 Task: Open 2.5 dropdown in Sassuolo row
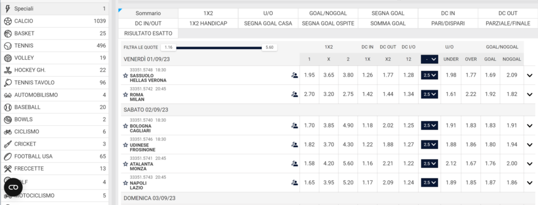[429, 75]
